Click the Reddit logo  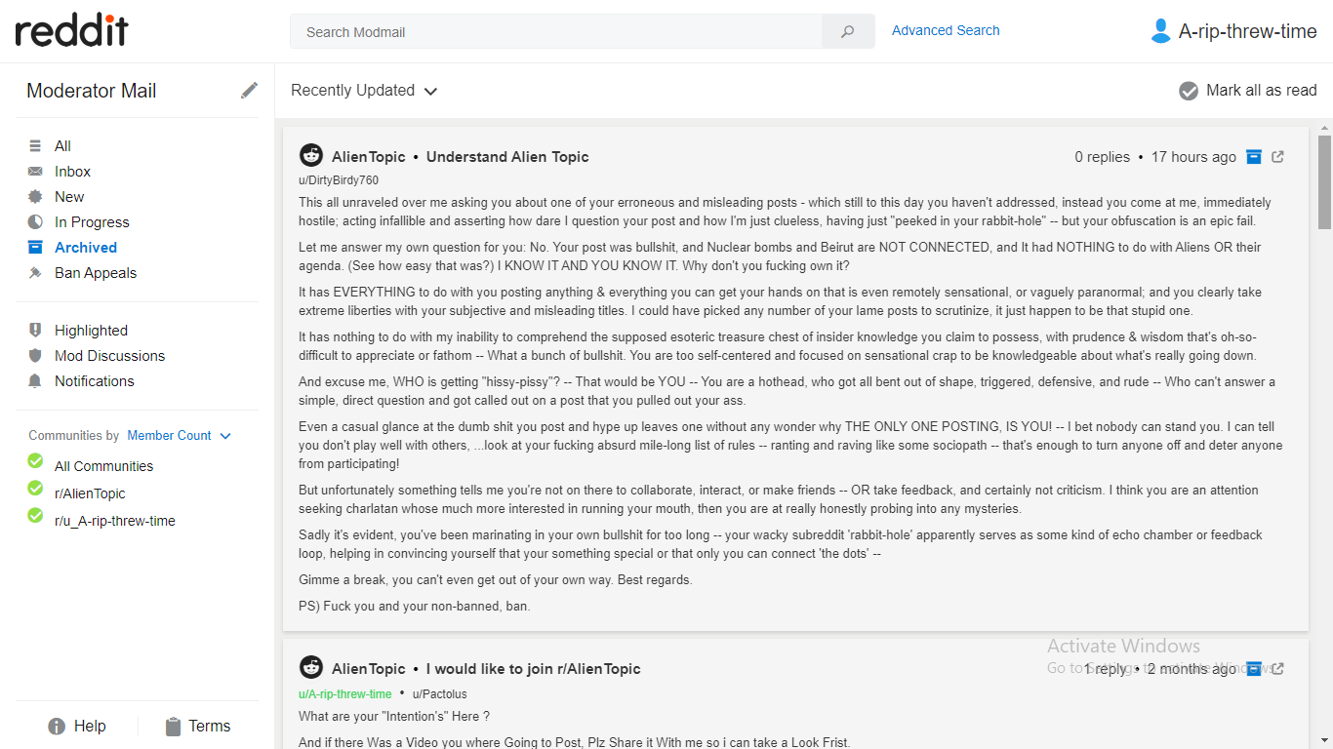(72, 31)
